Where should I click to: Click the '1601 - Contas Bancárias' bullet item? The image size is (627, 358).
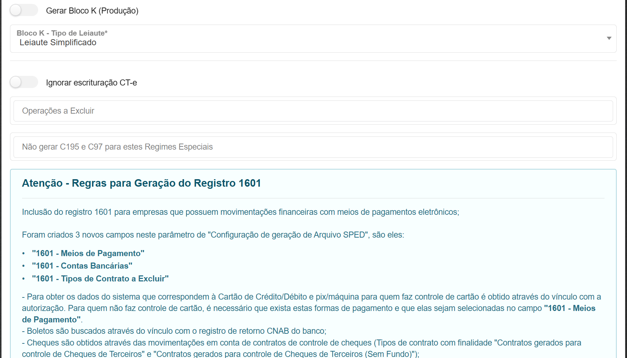point(82,266)
